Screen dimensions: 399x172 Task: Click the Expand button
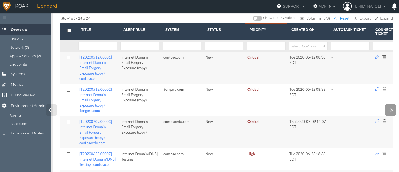click(x=384, y=18)
